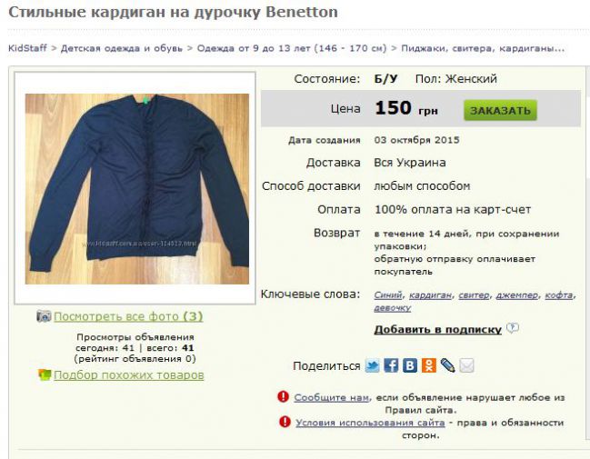The height and width of the screenshot is (459, 590).
Task: Open Подбор похожих товаров link
Action: (129, 375)
